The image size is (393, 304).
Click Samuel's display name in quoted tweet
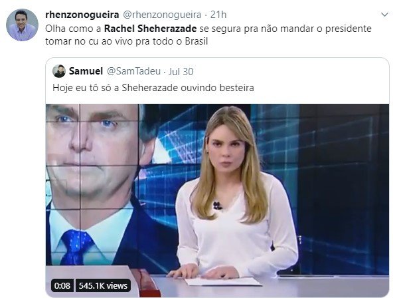point(86,71)
